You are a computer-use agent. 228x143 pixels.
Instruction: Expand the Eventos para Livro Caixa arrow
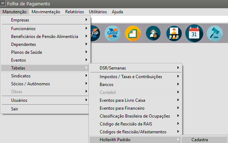coord(178,100)
